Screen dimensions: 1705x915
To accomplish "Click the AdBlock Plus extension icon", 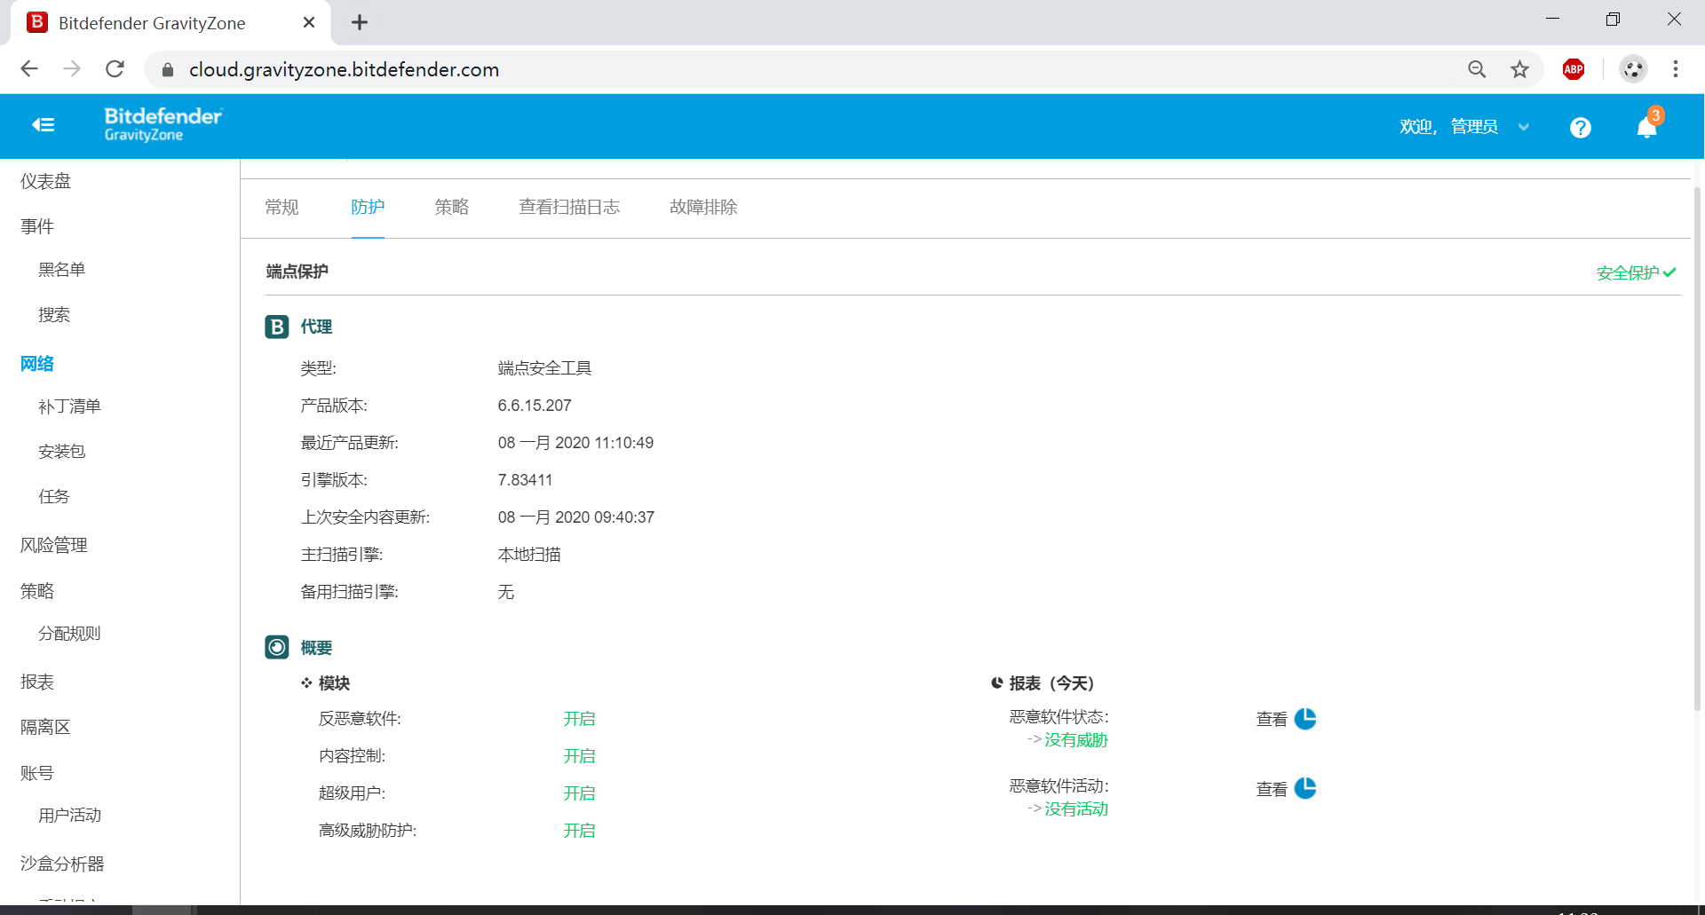I will click(1574, 69).
